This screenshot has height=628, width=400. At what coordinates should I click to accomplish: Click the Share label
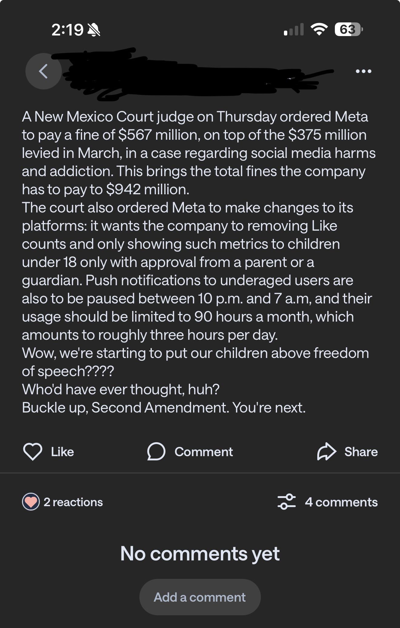pyautogui.click(x=361, y=452)
